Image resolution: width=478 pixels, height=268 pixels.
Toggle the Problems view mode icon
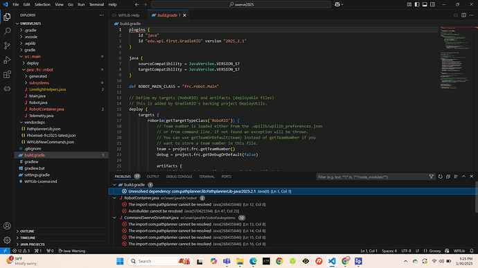click(456, 177)
